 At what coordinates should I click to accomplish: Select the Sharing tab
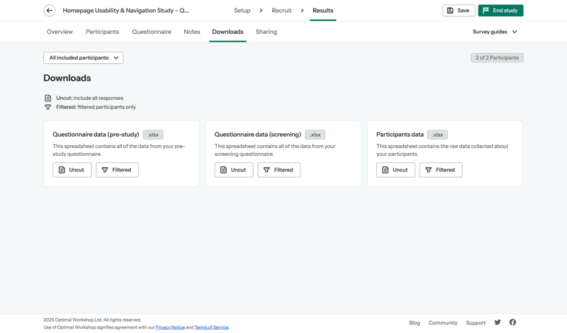[266, 32]
